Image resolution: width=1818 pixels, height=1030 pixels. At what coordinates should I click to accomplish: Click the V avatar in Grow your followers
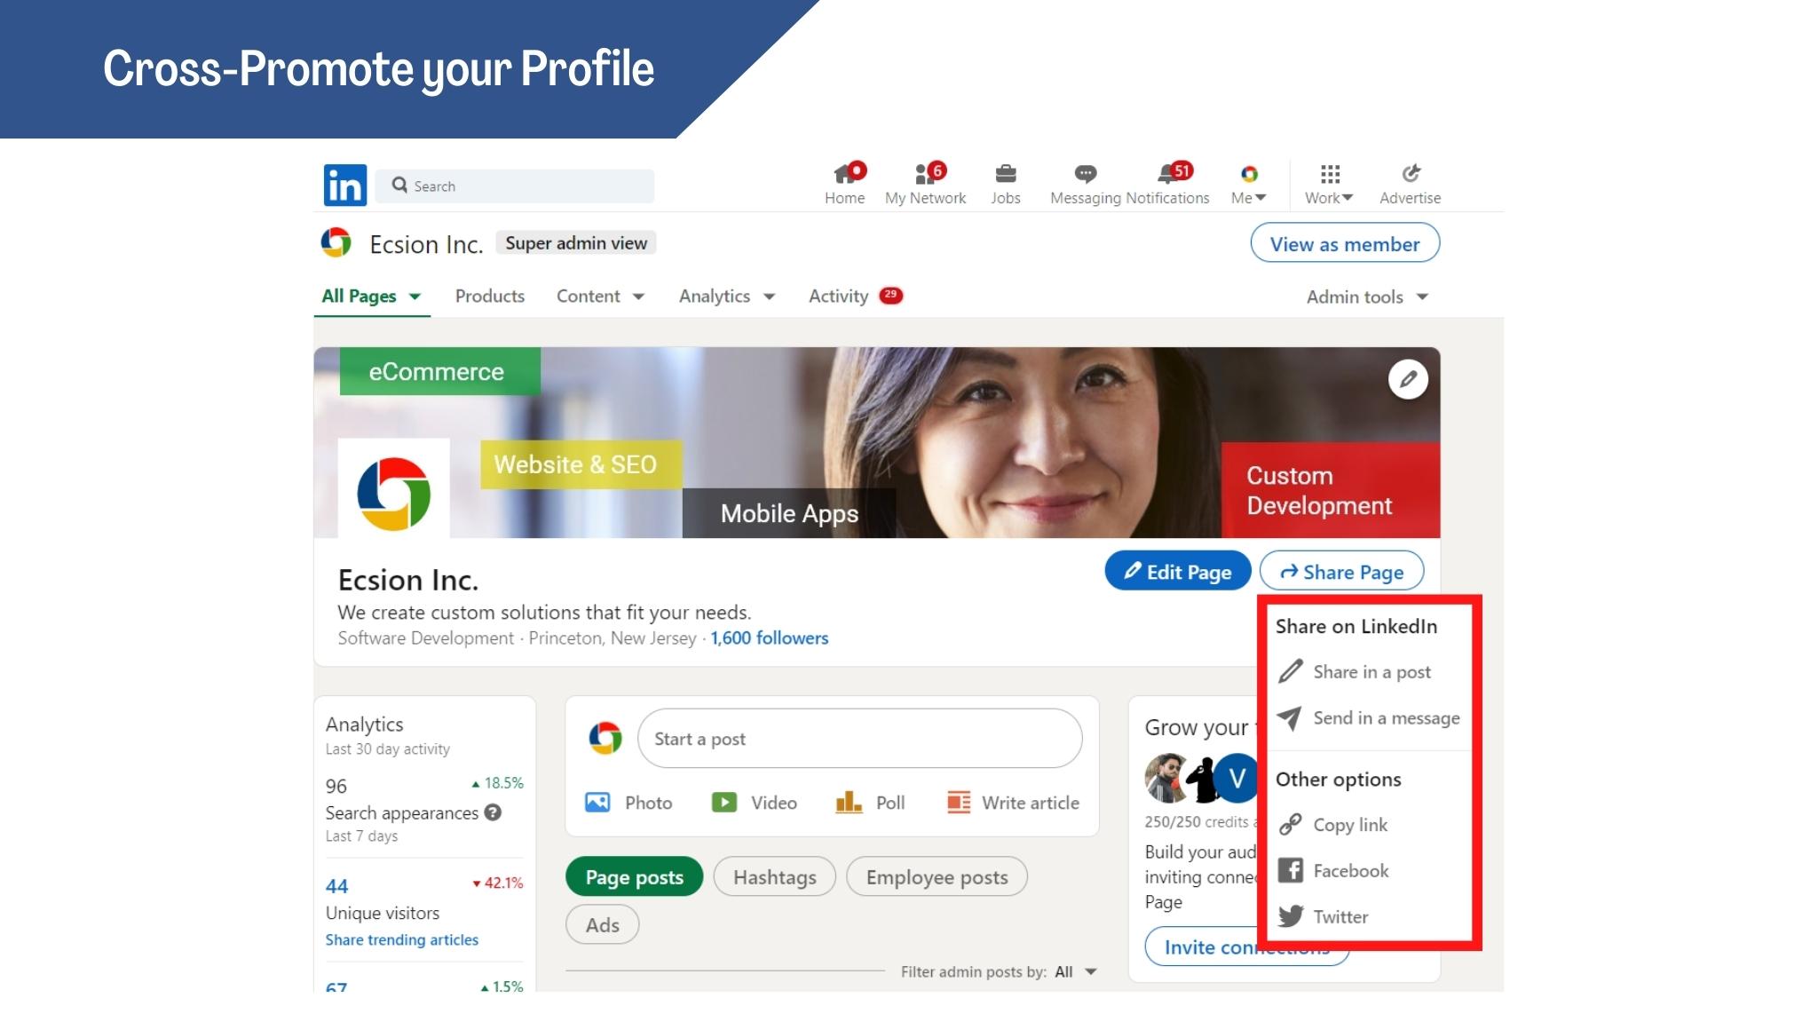coord(1237,778)
